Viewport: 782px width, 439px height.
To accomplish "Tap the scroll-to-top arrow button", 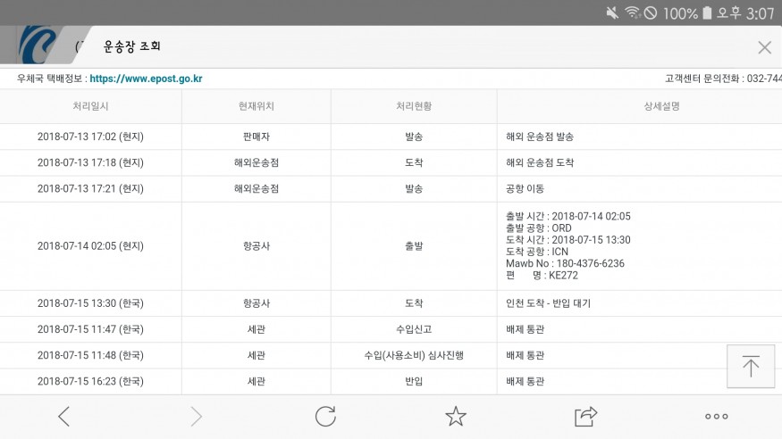I will [x=751, y=366].
